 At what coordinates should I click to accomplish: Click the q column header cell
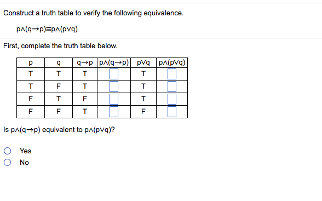point(59,62)
